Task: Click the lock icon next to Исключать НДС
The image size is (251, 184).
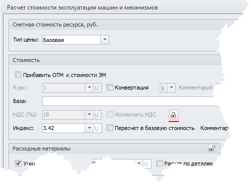Action: click(174, 114)
